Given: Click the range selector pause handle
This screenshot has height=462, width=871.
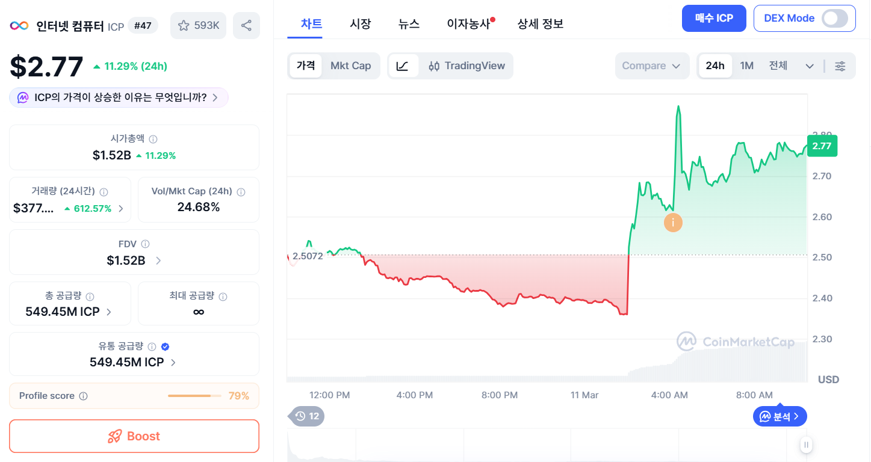Looking at the screenshot, I should pos(805,445).
